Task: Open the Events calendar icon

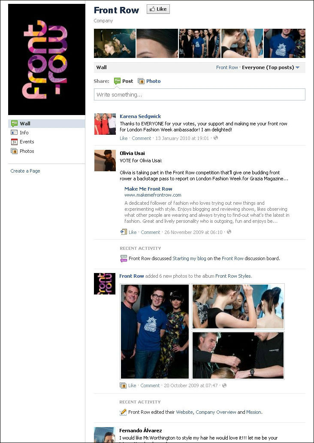Action: tap(14, 142)
